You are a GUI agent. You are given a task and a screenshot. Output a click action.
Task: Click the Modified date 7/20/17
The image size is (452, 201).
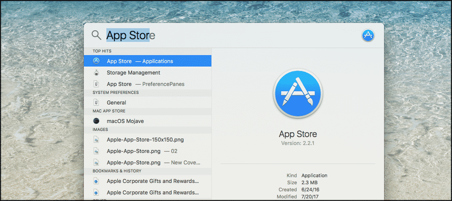click(x=310, y=197)
